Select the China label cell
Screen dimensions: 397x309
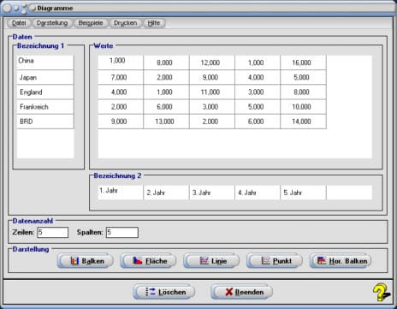pyautogui.click(x=45, y=62)
